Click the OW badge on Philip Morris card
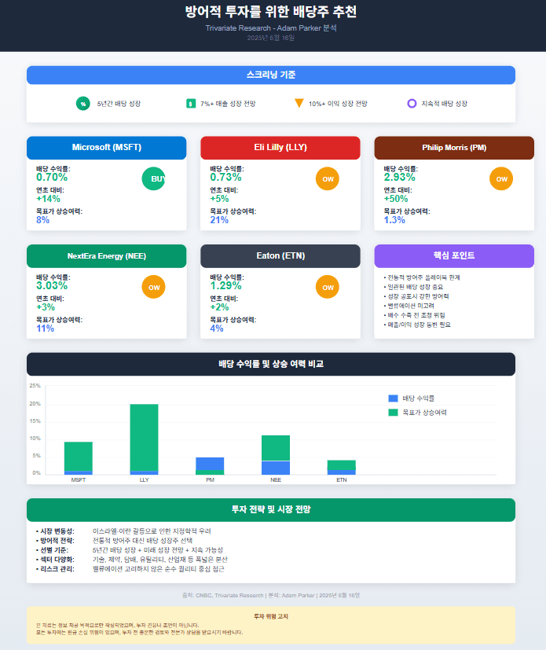The width and height of the screenshot is (546, 650). (501, 178)
